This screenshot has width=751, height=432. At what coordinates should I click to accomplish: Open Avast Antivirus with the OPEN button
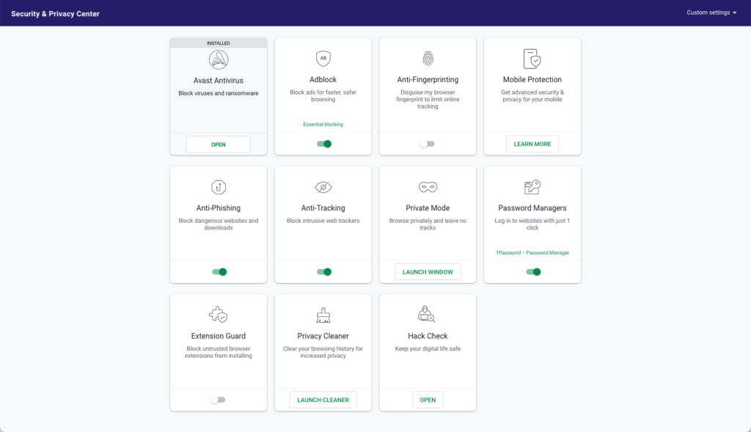click(x=218, y=144)
